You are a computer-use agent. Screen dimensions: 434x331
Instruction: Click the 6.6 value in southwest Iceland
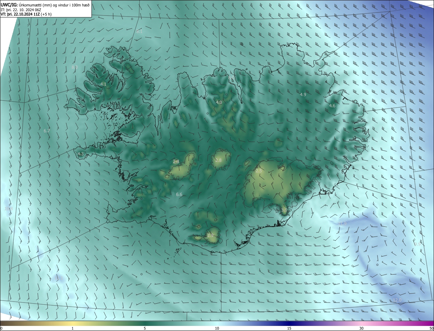(179, 194)
